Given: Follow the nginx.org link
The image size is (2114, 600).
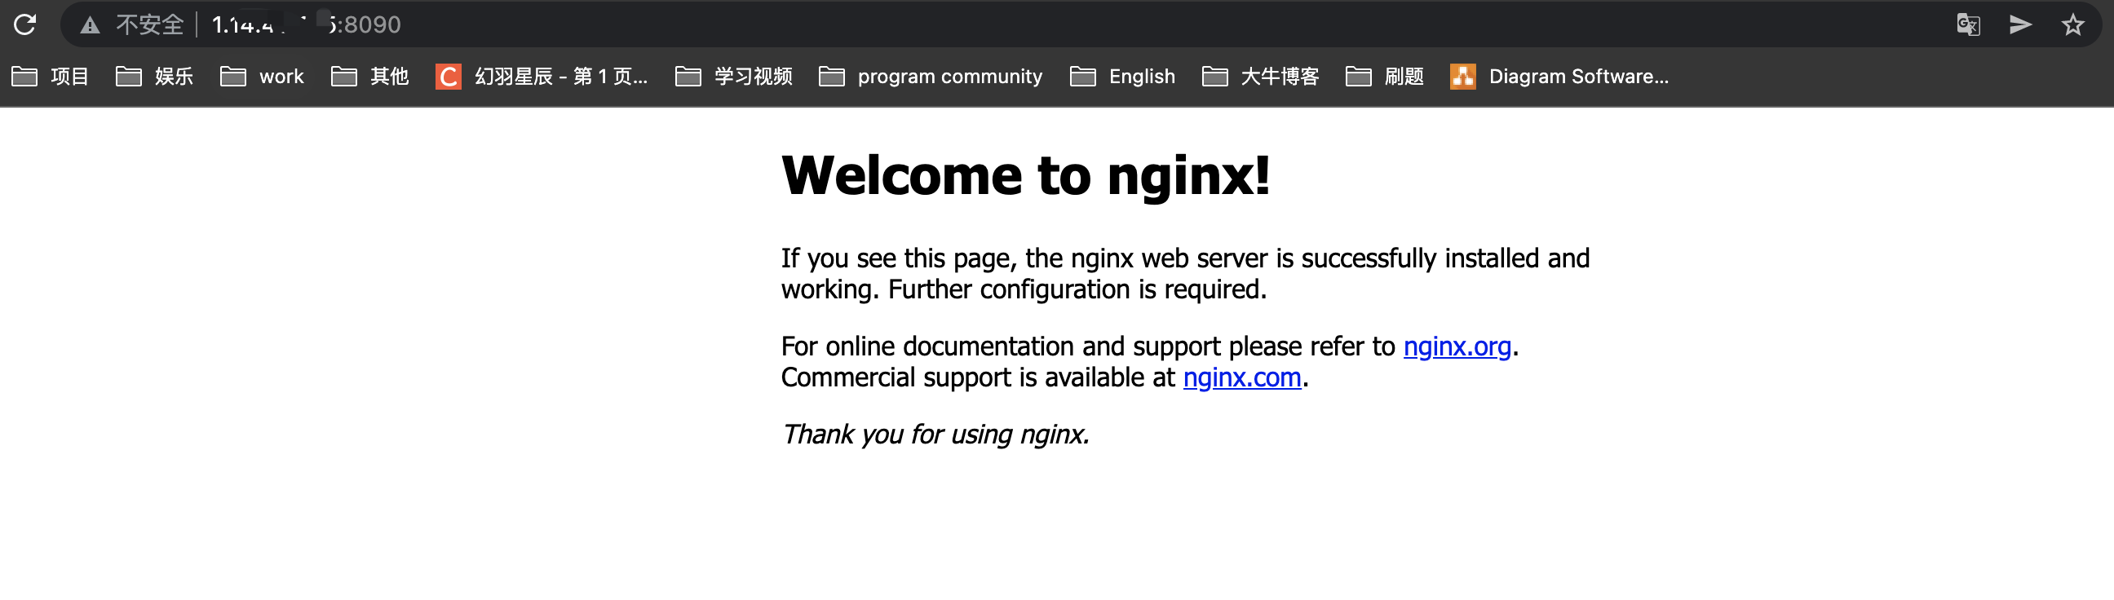Looking at the screenshot, I should tap(1457, 346).
